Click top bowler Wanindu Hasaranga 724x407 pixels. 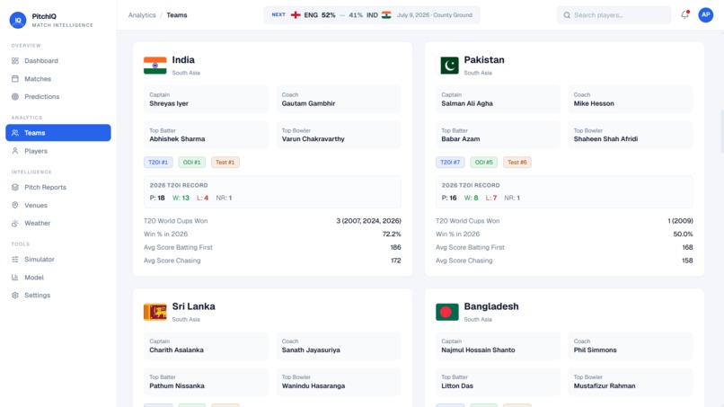coord(313,385)
